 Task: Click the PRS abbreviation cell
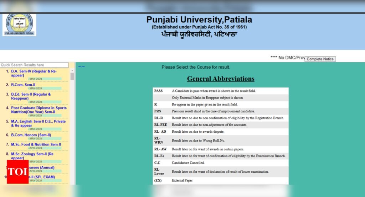point(158,111)
